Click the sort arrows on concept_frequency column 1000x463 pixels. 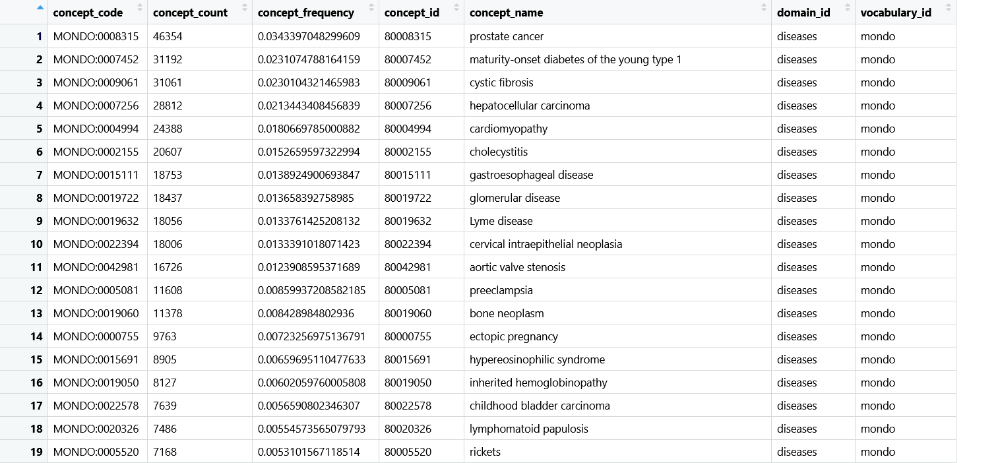click(x=369, y=12)
